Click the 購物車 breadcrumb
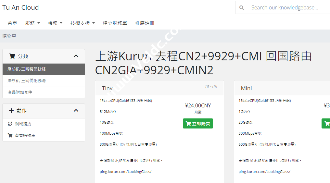The height and width of the screenshot is (183, 330). tap(9, 36)
